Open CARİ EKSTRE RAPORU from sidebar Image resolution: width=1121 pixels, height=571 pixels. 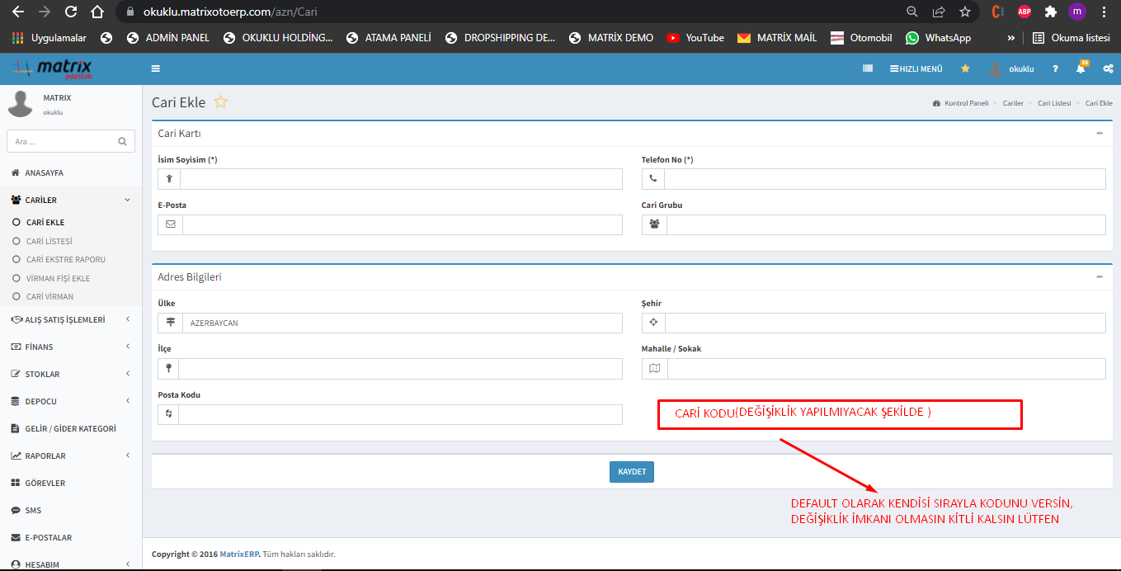[x=65, y=259]
